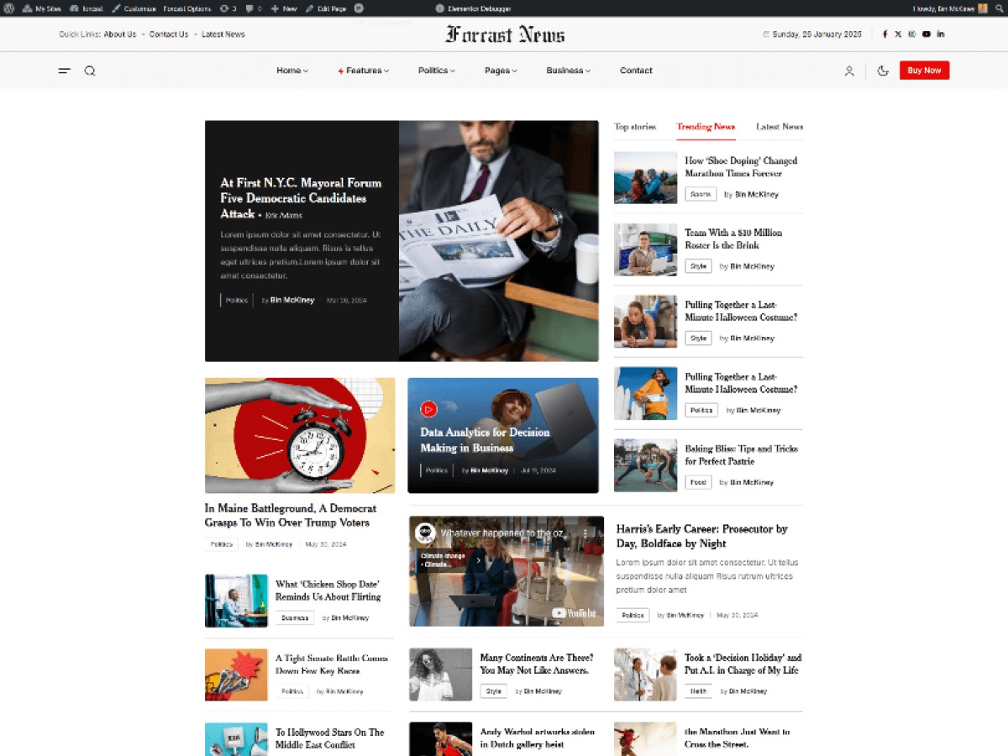Open A Tight Senate Battle article
Screen dimensions: 1008x756
[x=331, y=664]
